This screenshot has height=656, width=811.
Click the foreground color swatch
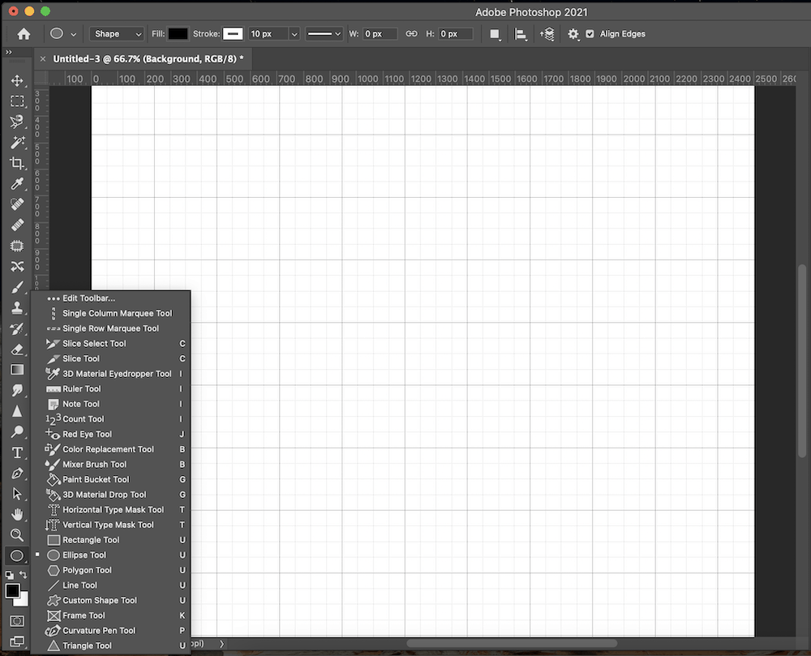click(12, 591)
